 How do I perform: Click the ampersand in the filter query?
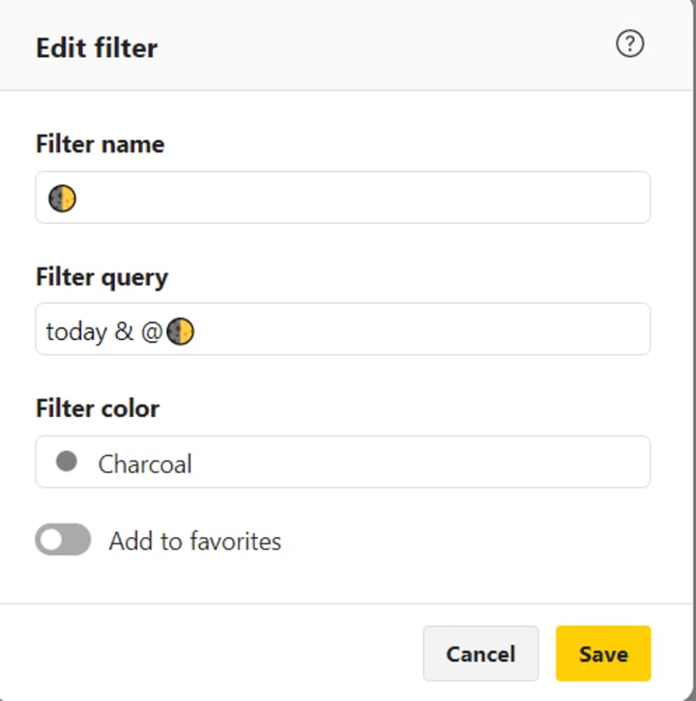coord(124,332)
